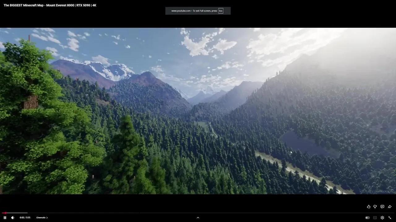Viewport: 396px width, 222px height.
Task: Toggle closed captions
Action: (x=375, y=218)
